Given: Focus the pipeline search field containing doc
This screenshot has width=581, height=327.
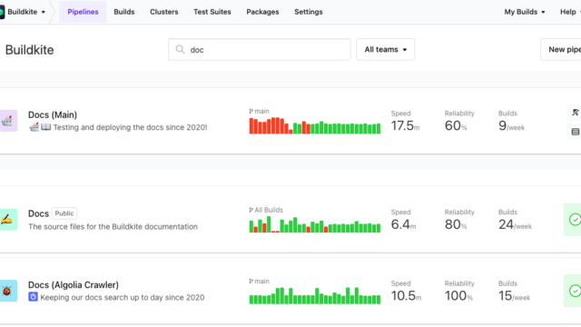Looking at the screenshot, I should click(260, 49).
